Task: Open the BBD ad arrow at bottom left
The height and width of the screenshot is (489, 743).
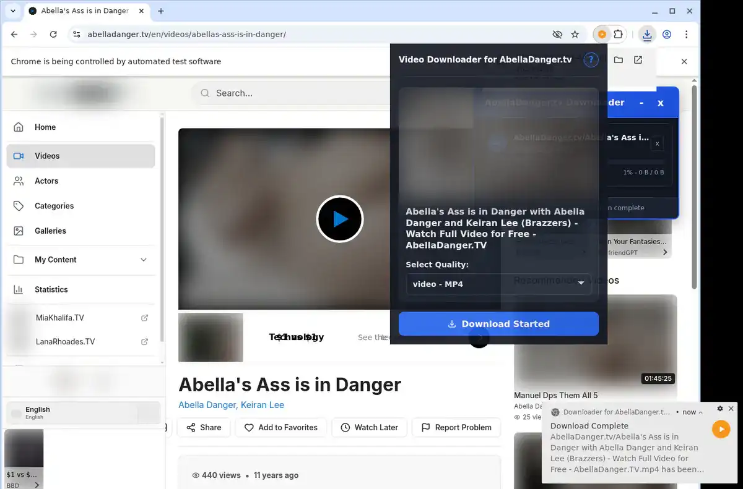Action: pos(37,485)
